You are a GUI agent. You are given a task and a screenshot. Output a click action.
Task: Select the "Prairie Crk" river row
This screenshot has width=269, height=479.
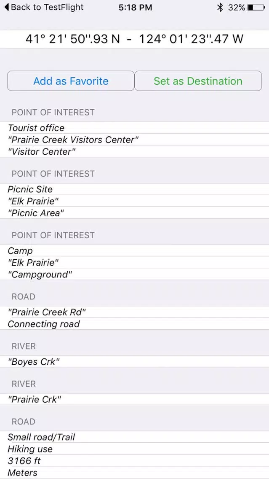point(135,399)
